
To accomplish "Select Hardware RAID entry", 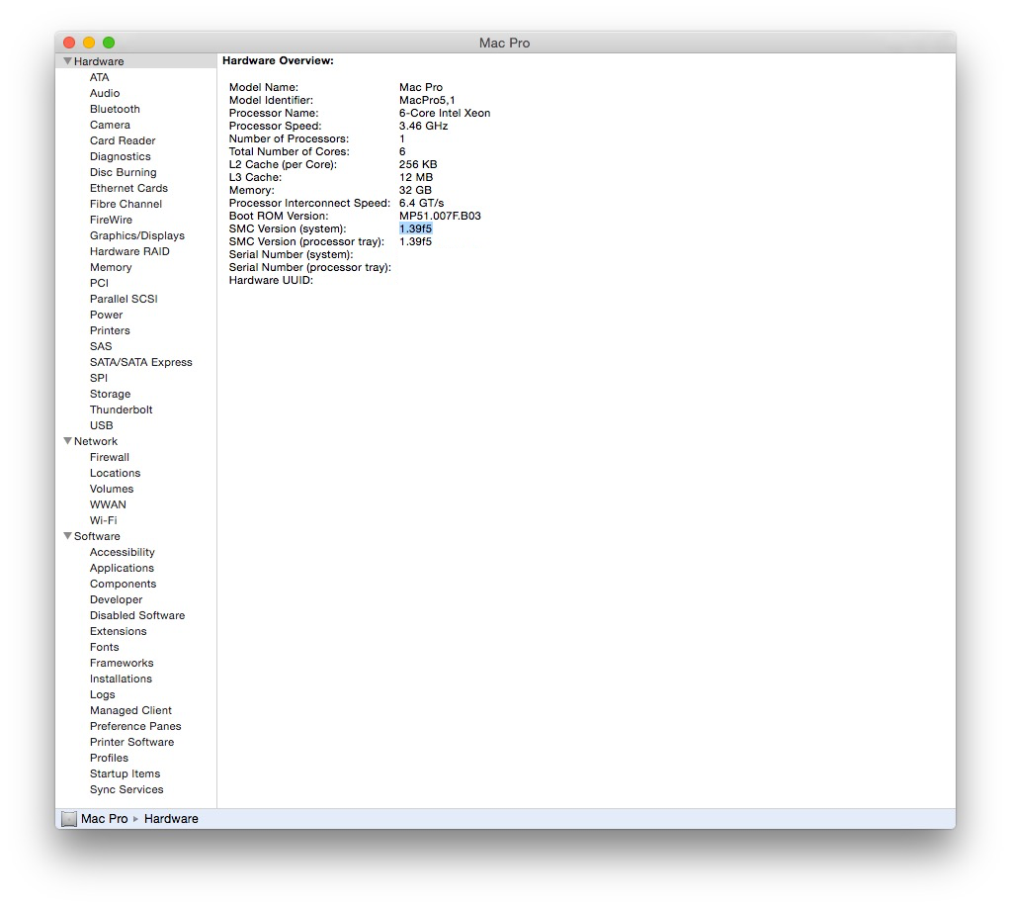I will tap(129, 251).
